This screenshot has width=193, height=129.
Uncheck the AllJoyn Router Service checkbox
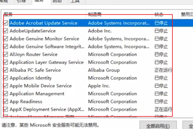[6, 55]
